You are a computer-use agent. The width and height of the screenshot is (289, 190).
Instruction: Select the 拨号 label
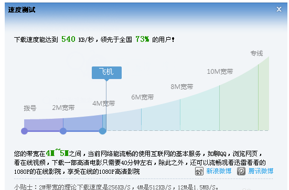pyautogui.click(x=30, y=108)
